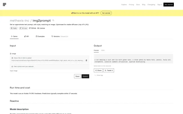Copy the model name with the copy icon

(x=53, y=21)
